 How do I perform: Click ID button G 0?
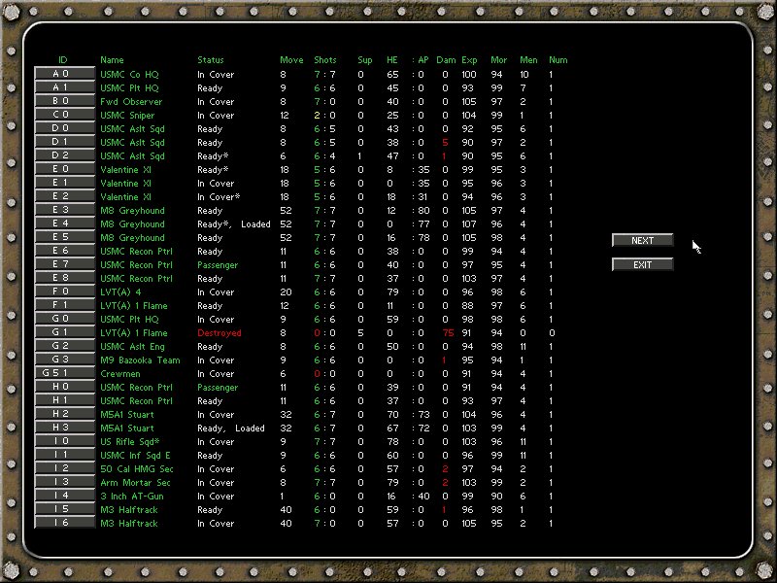point(64,320)
